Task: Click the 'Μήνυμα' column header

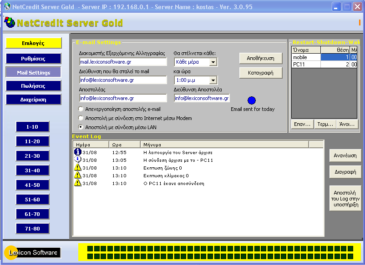Action: (x=225, y=145)
